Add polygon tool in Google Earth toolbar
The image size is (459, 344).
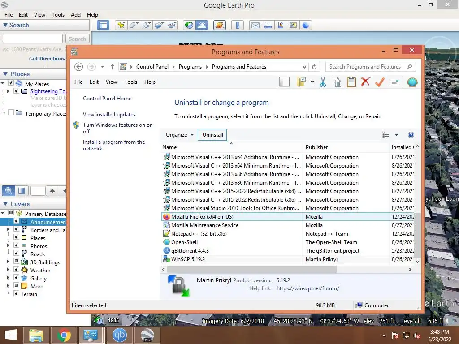point(134,25)
